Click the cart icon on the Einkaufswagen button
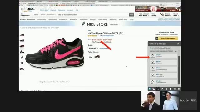Image resolution: width=200 pixels, height=112 pixels. pyautogui.click(x=157, y=38)
